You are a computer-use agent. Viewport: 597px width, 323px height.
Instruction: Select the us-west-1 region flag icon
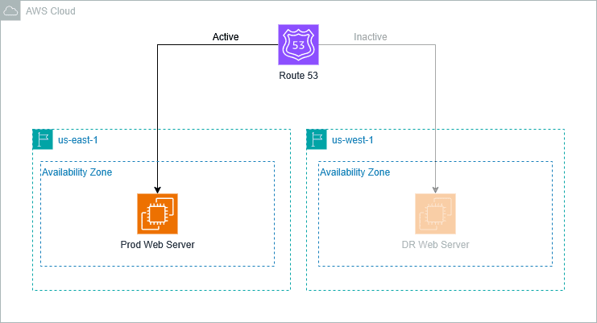pos(317,139)
